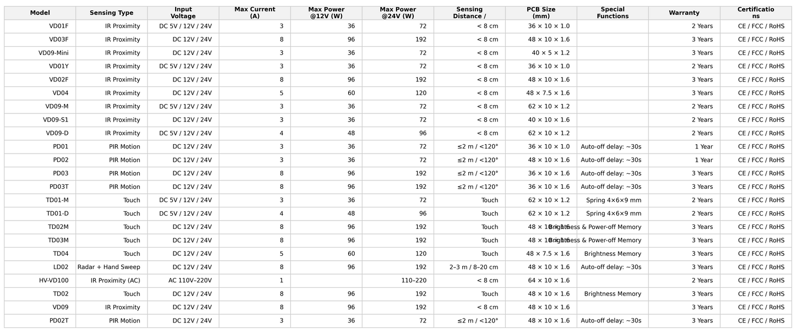
Task: Click the IR Proximity (AC) sensing cell
Action: point(116,281)
